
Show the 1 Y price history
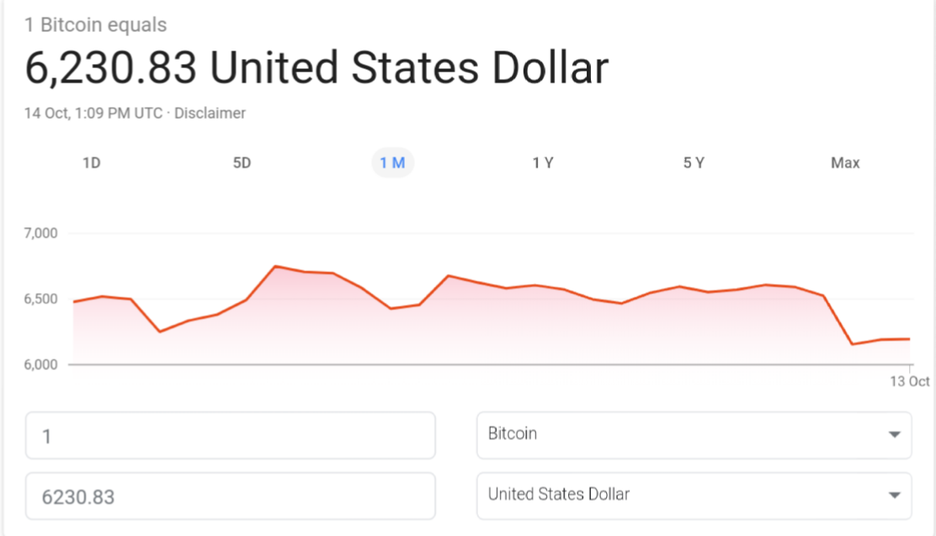543,162
